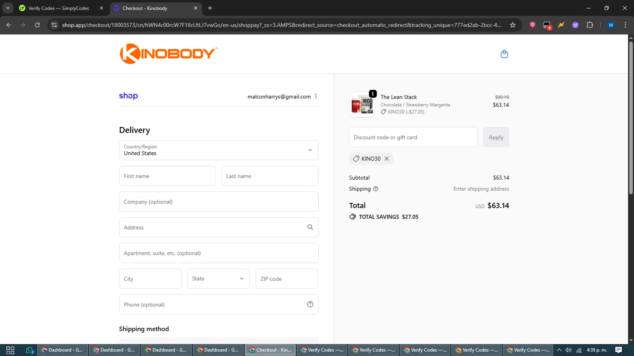Open the Windows task view icon
The height and width of the screenshot is (356, 634).
pyautogui.click(x=10, y=350)
